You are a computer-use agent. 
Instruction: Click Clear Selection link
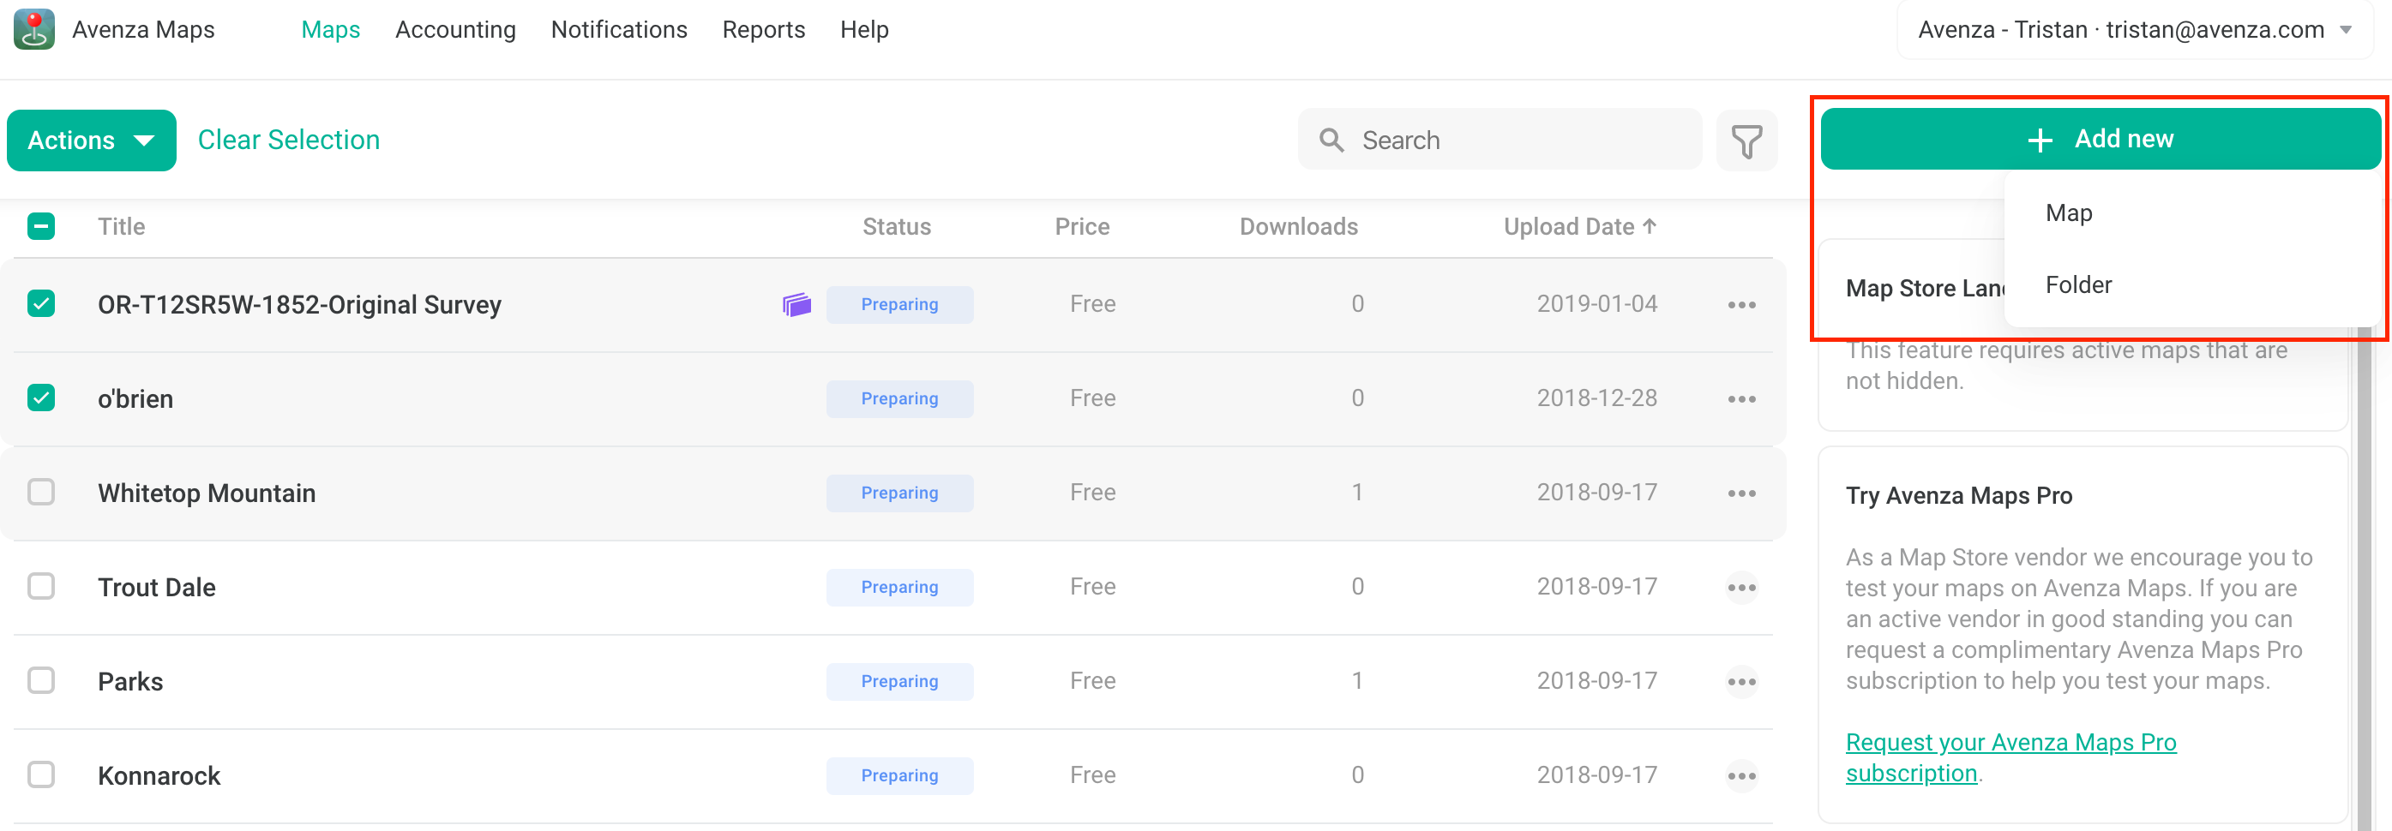pyautogui.click(x=289, y=140)
